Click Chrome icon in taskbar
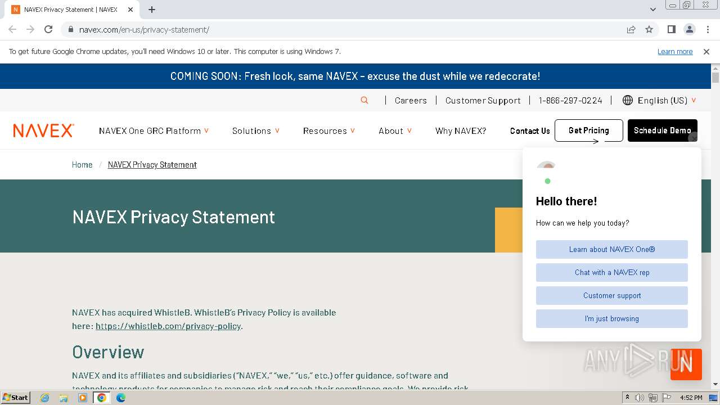This screenshot has height=405, width=720. pyautogui.click(x=102, y=398)
